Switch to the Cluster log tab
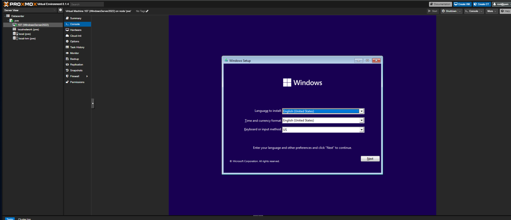Screen dimensions: 511x220 pos(24,219)
